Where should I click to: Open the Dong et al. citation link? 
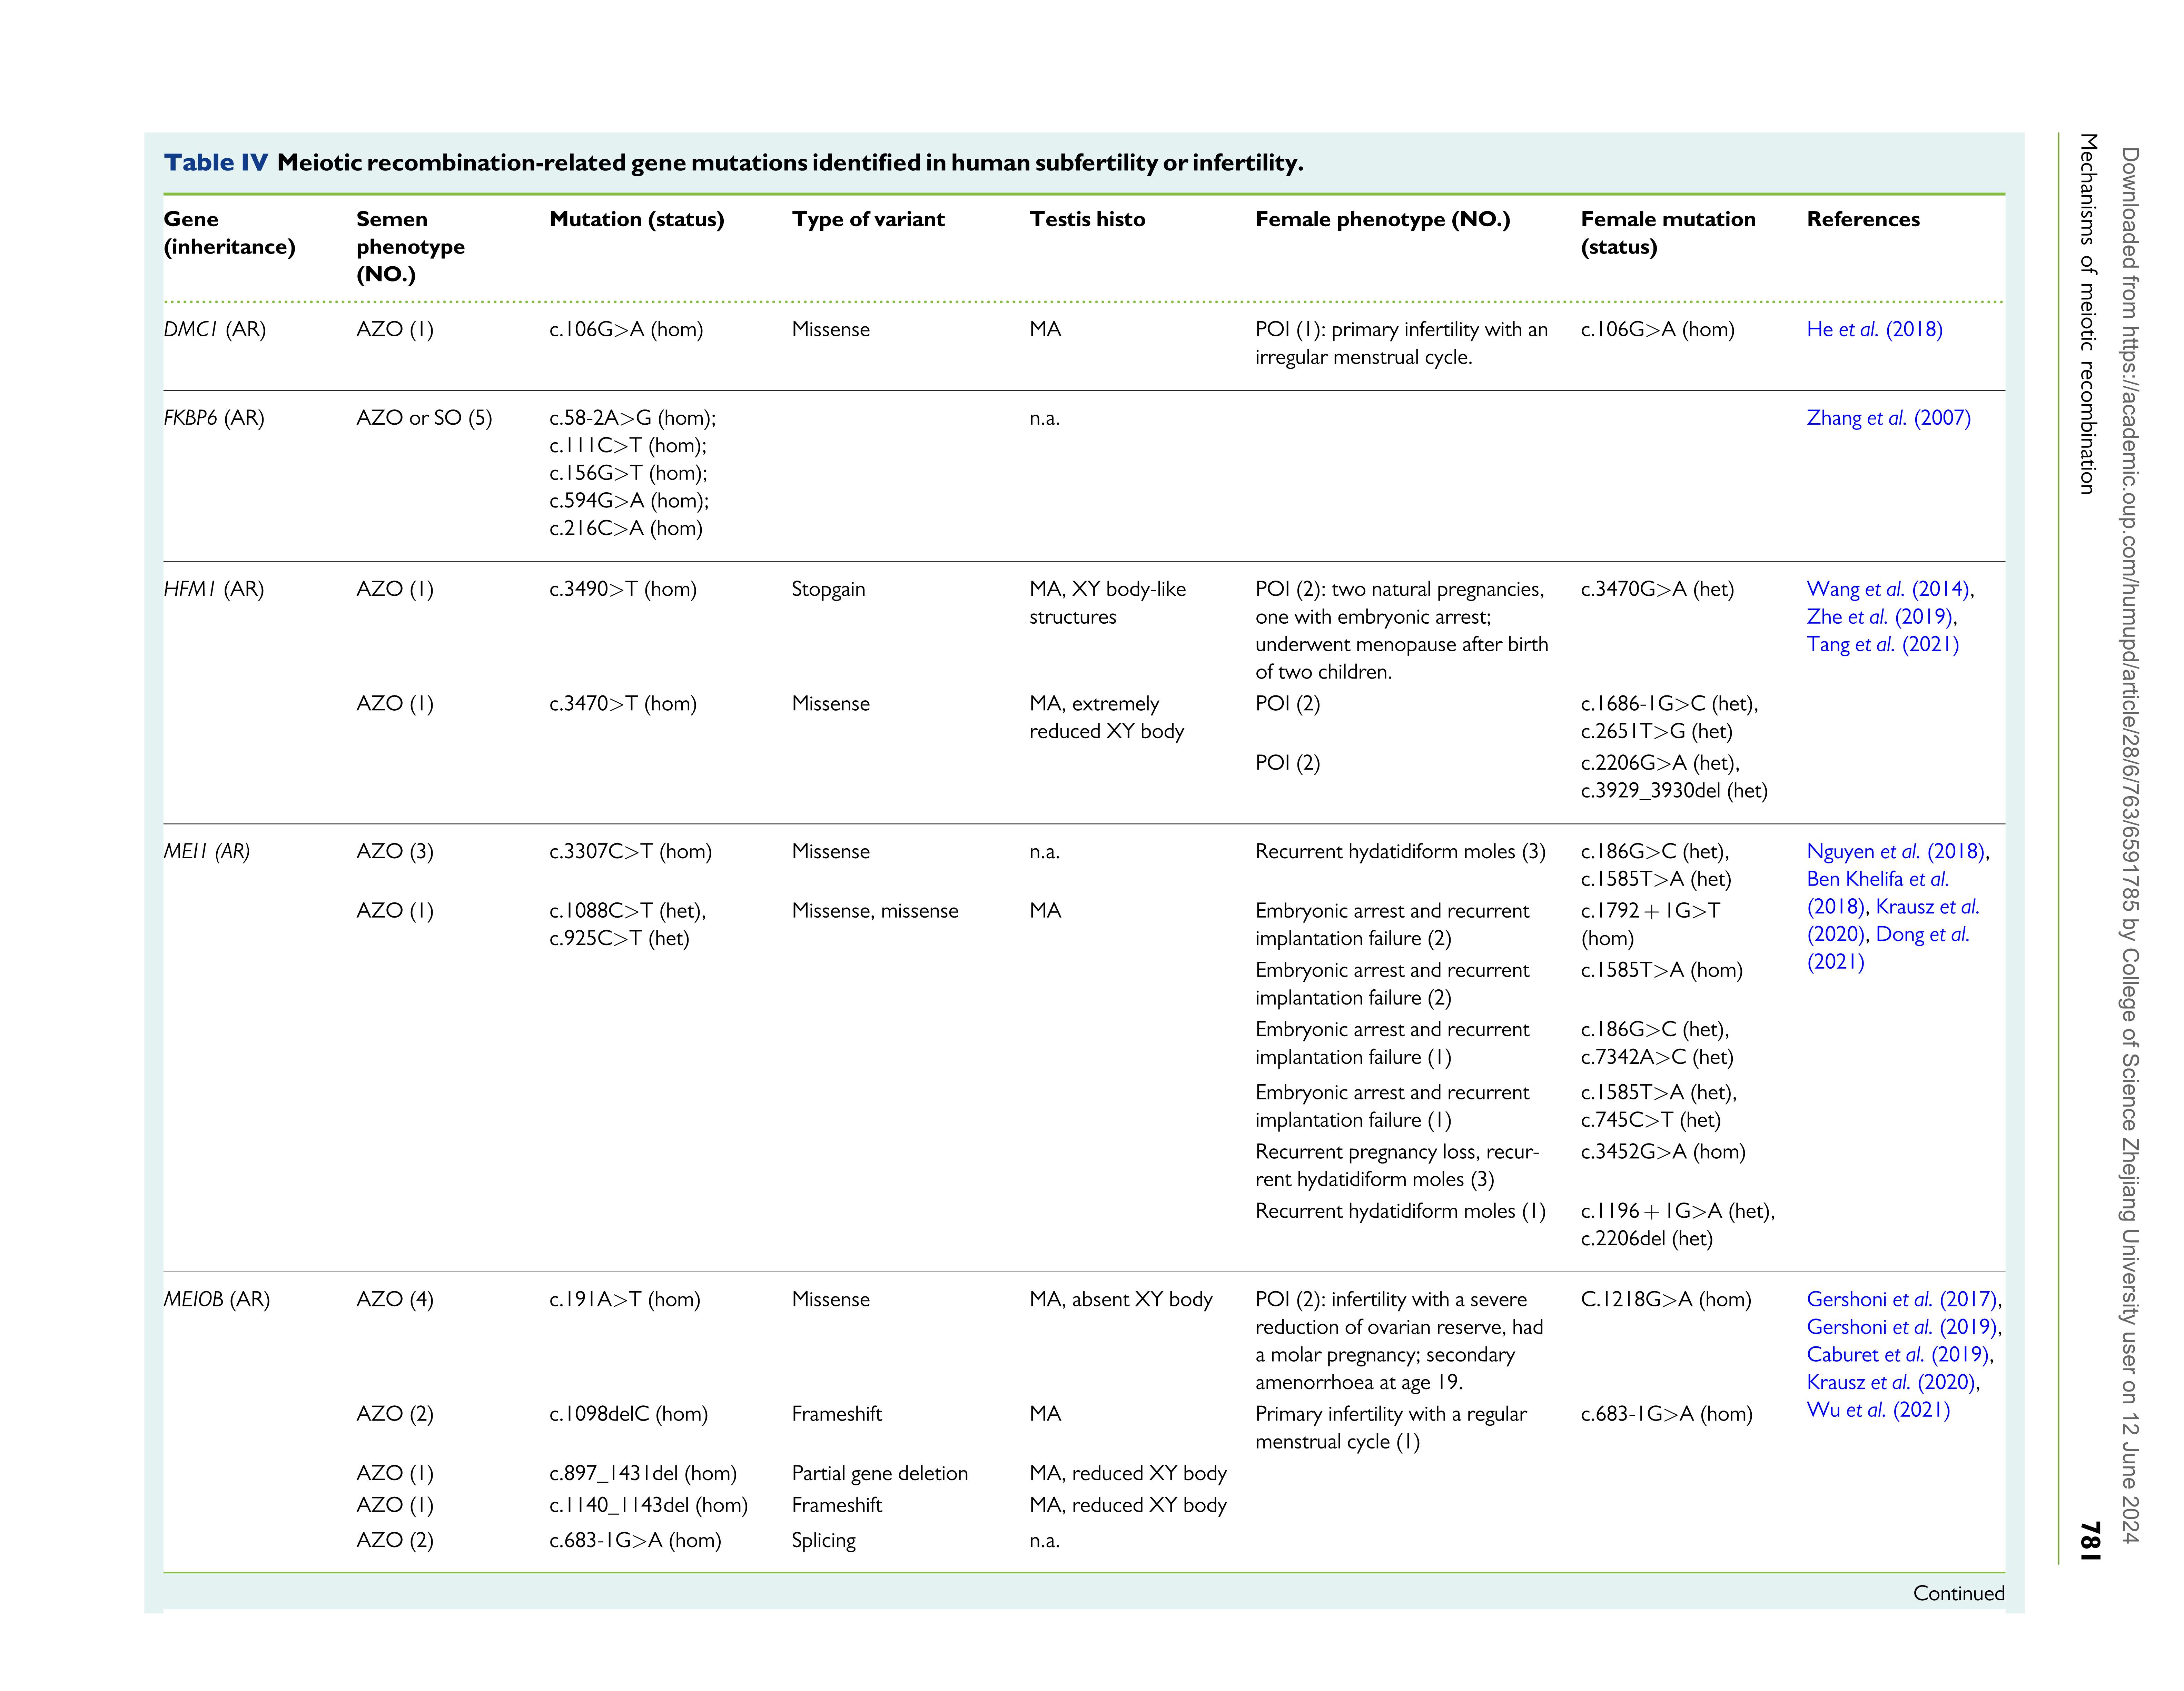[1922, 934]
